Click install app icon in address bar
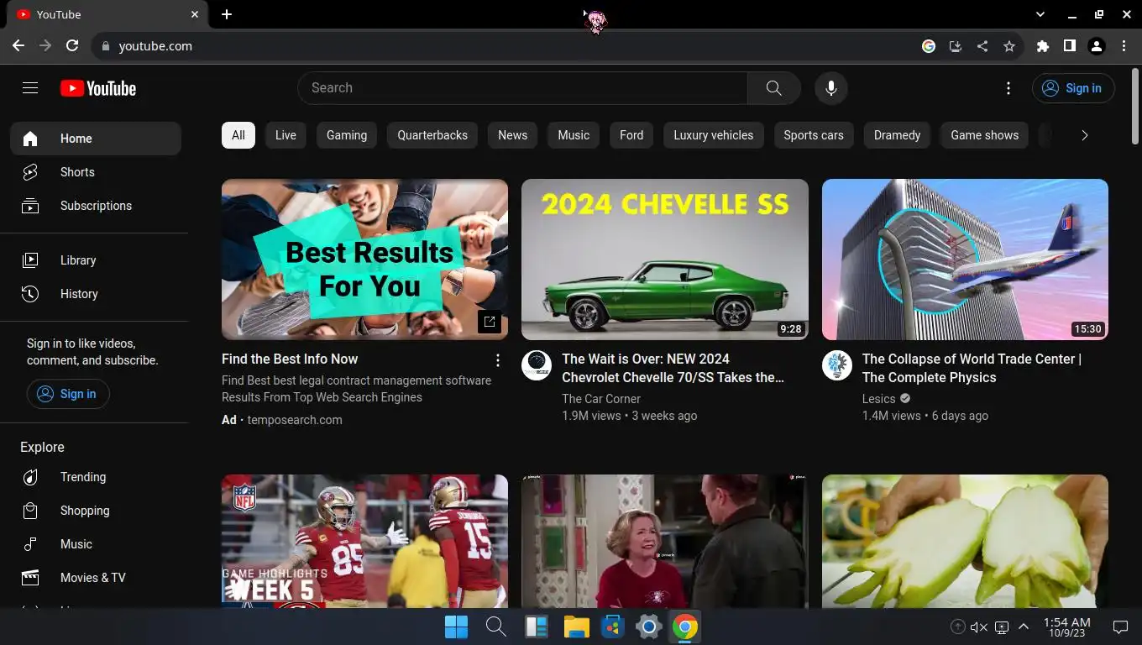1142x645 pixels. pyautogui.click(x=956, y=46)
